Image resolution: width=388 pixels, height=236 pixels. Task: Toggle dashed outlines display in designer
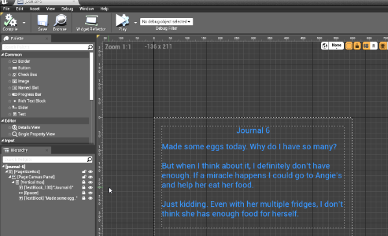coord(348,46)
